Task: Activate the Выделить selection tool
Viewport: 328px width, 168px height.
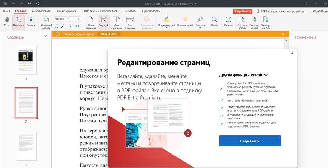Action: click(x=19, y=22)
